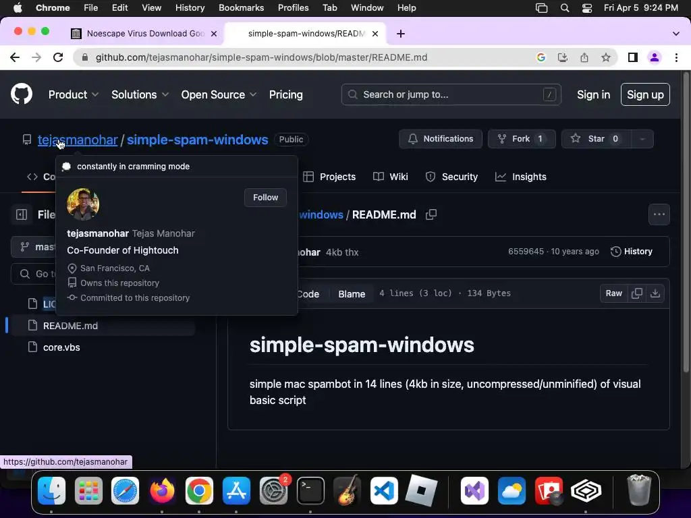Switch to the Blame view
This screenshot has height=518, width=691.
pos(352,294)
